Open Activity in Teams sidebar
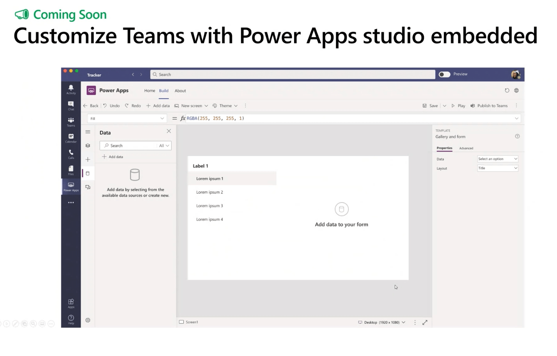The image size is (557, 356). point(71,90)
